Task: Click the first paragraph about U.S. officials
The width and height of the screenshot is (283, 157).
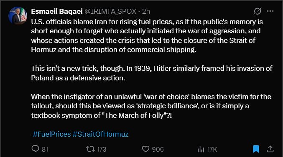Action: pyautogui.click(x=147, y=36)
